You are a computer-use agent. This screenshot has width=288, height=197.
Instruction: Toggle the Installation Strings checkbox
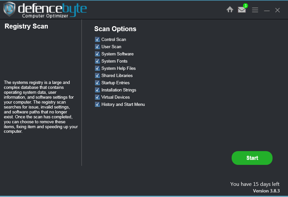point(97,90)
